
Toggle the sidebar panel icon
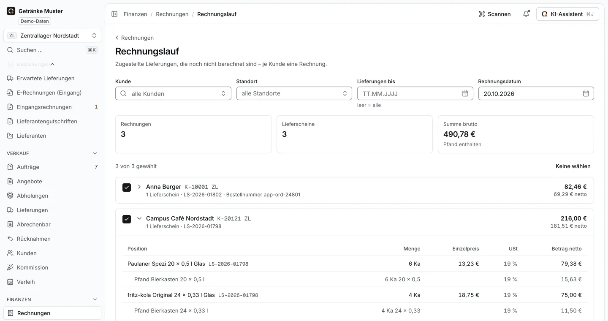tap(114, 14)
